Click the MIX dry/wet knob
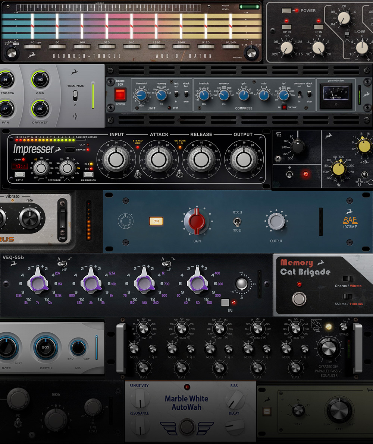373x444 pixels. click(x=78, y=348)
